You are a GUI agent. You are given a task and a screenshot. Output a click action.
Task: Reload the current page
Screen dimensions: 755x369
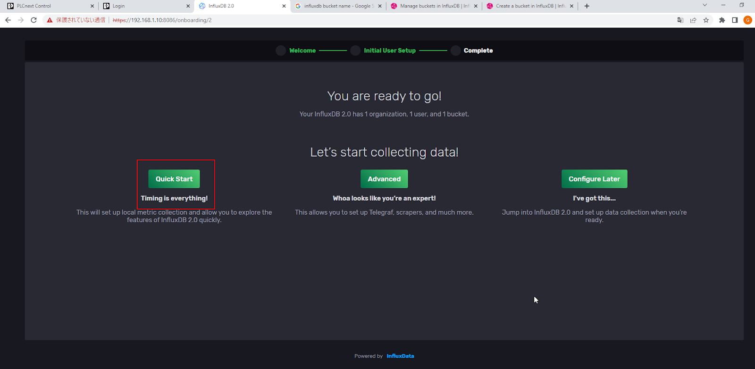click(34, 20)
